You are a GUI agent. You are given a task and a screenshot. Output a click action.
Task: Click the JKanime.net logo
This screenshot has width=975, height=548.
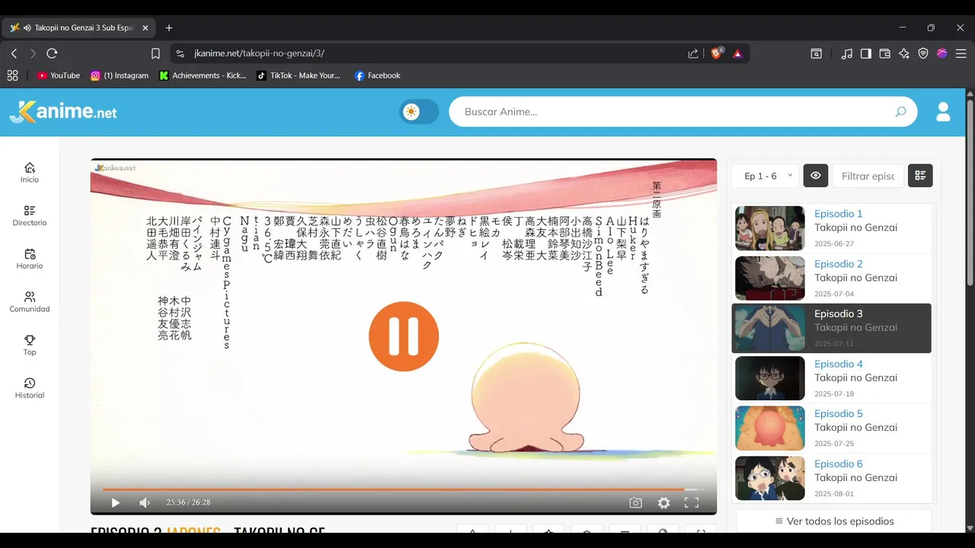63,112
